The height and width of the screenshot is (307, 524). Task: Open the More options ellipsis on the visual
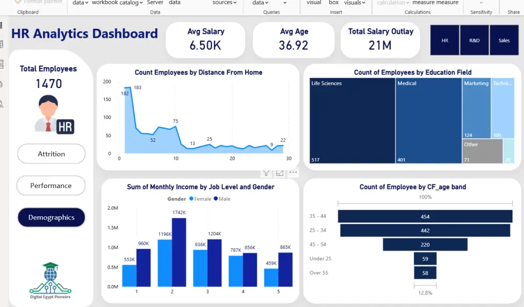(x=293, y=172)
